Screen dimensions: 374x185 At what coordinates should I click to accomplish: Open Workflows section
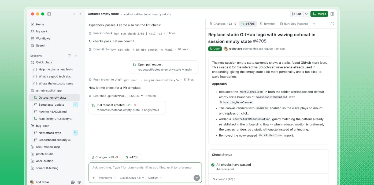click(43, 38)
